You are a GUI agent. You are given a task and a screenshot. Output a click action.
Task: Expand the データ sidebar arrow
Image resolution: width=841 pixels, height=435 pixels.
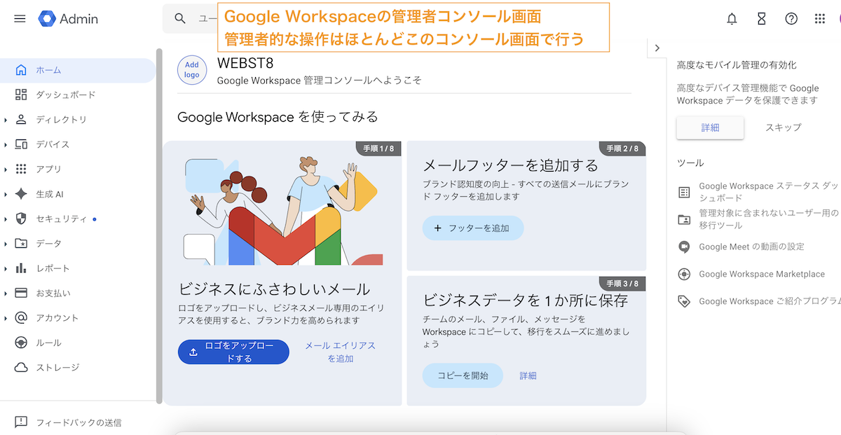(x=6, y=243)
